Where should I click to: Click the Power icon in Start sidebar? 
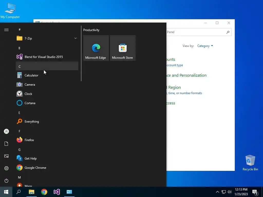(6, 181)
